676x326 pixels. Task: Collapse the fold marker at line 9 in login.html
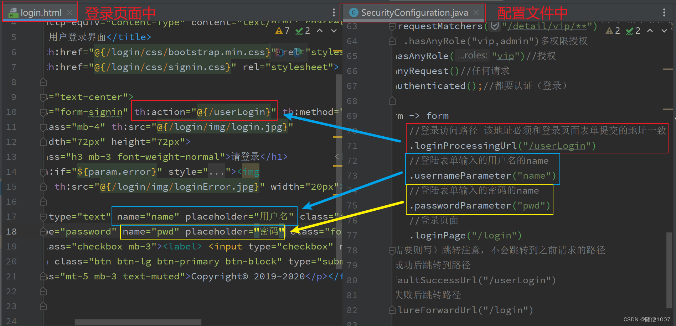click(43, 97)
